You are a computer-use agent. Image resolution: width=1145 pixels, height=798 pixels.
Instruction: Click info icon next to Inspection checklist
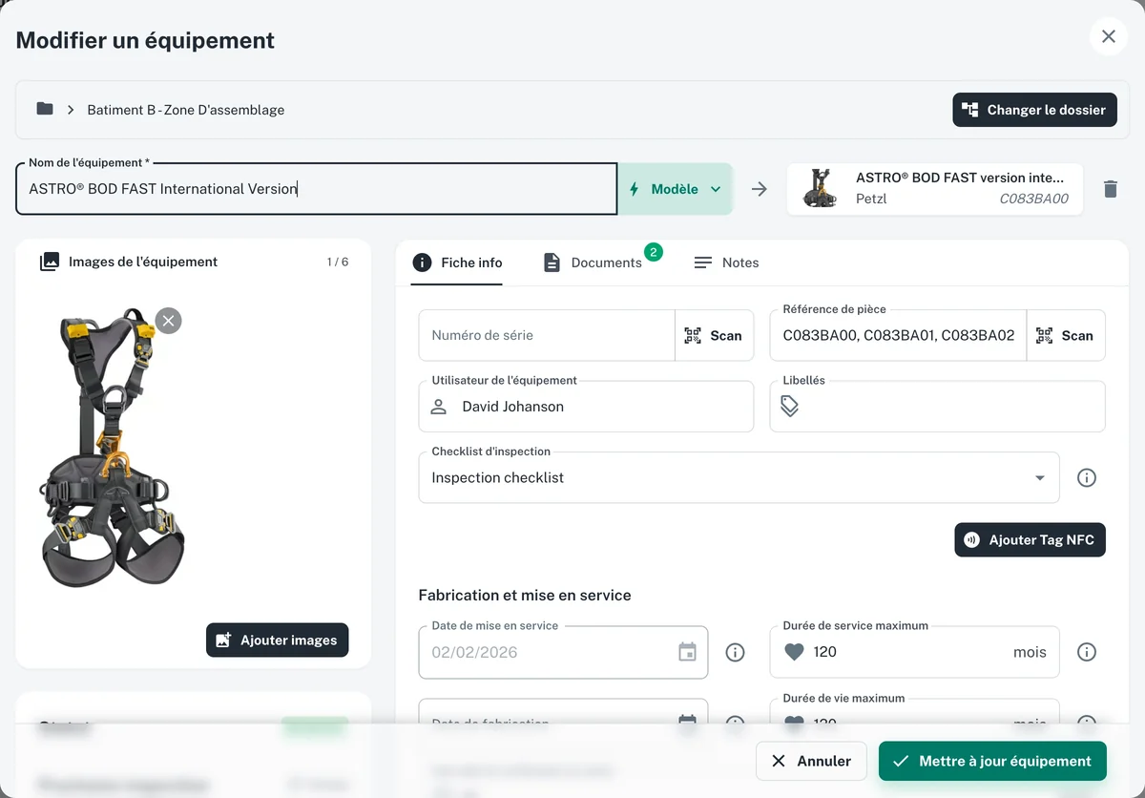(x=1086, y=477)
